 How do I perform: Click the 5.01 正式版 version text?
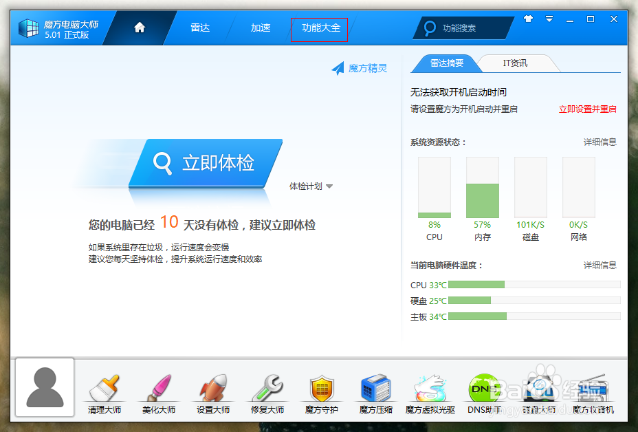click(67, 35)
